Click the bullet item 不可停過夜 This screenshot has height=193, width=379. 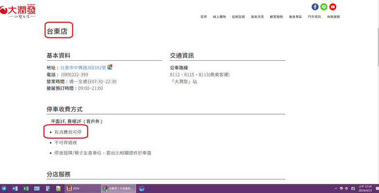click(66, 142)
